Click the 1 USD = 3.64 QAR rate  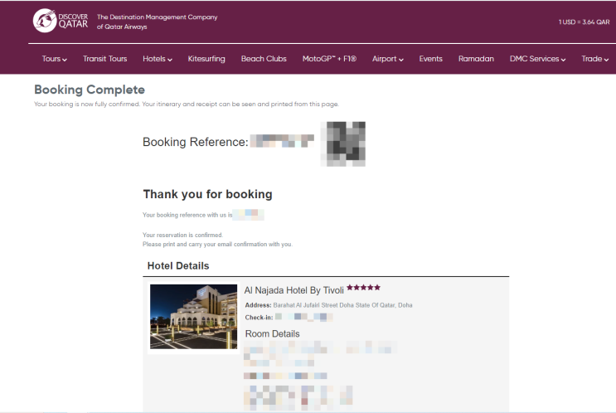point(584,22)
